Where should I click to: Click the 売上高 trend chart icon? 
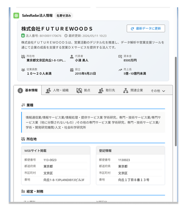120,70
